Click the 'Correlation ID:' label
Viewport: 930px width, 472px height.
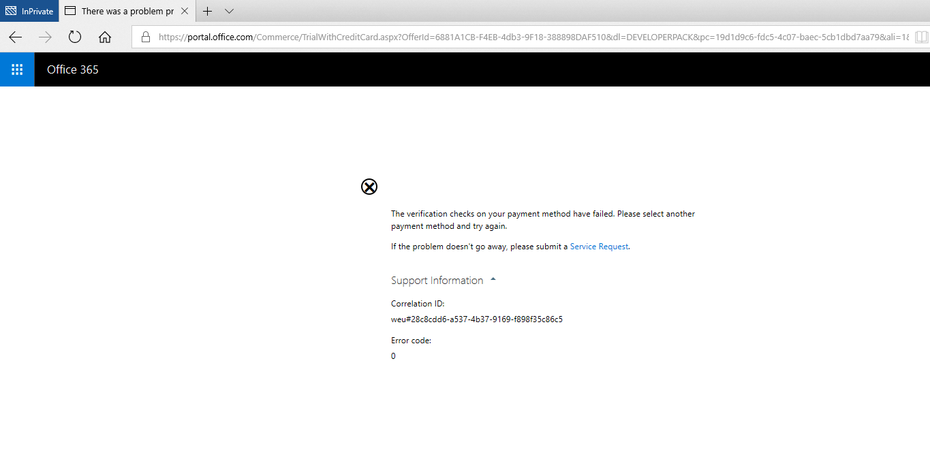pos(418,304)
